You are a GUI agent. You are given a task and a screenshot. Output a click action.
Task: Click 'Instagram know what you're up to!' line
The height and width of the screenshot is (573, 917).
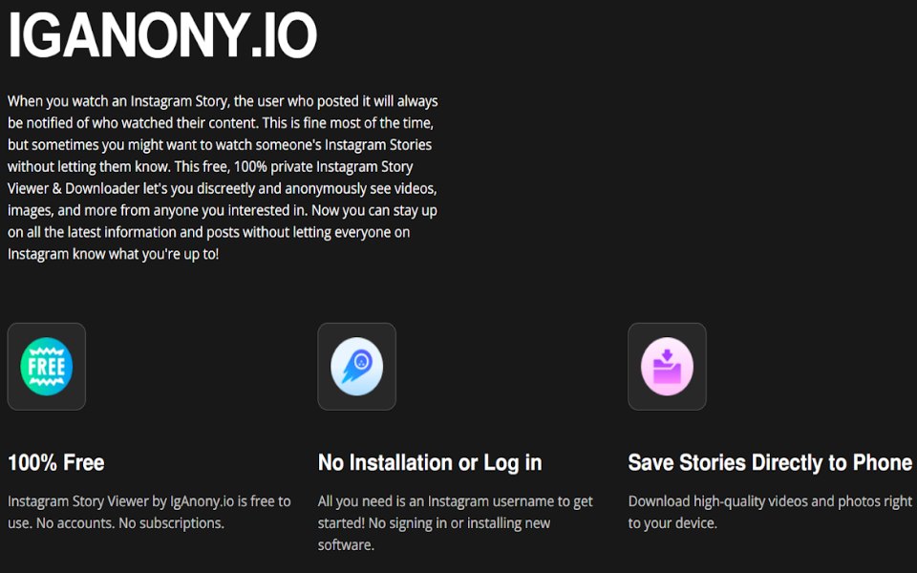(113, 254)
